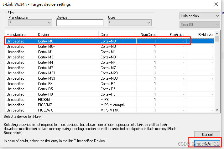Screen dimensions: 224x149
Task: Select the PIC32WK device row
Action: click(110, 110)
